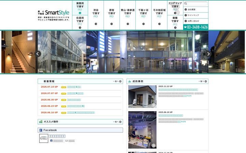Image resolution: width=246 pixels, height=153 pixels.
Task: Open 業務用で探す menu item
Action: point(80,8)
